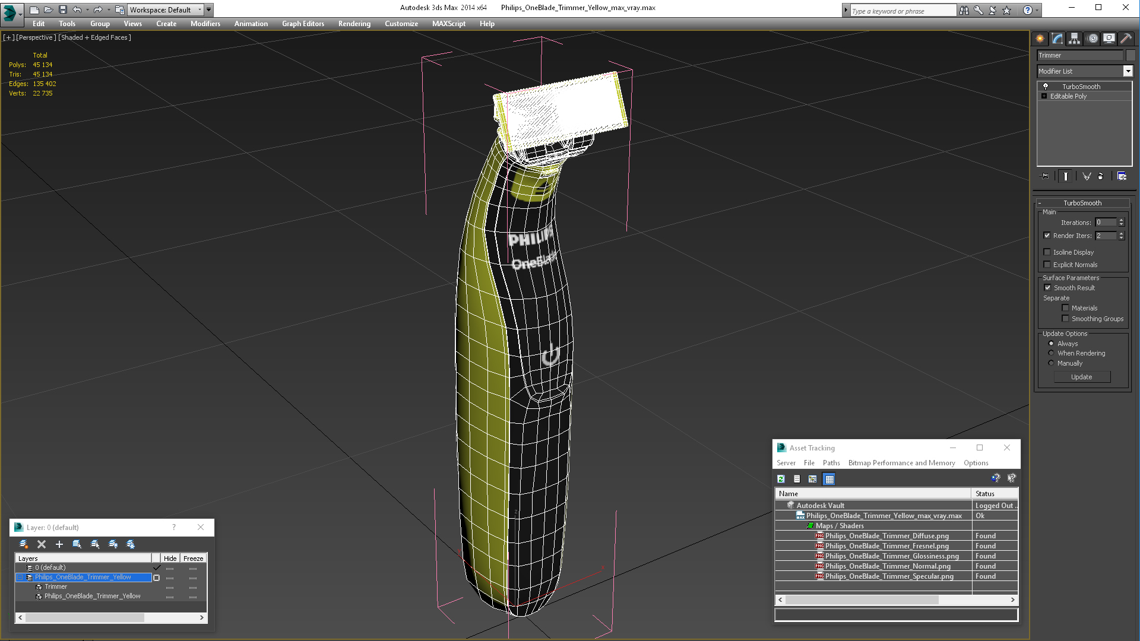Viewport: 1140px width, 641px height.
Task: Open Bitmap Performance and Memory menu
Action: (x=901, y=463)
